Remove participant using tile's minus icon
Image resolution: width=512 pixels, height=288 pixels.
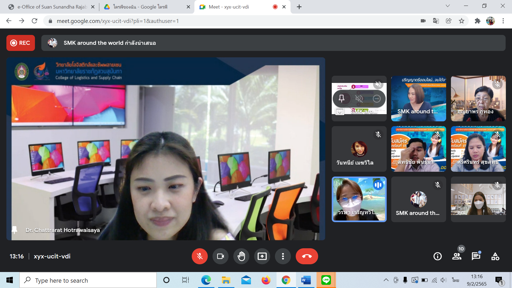point(377,99)
